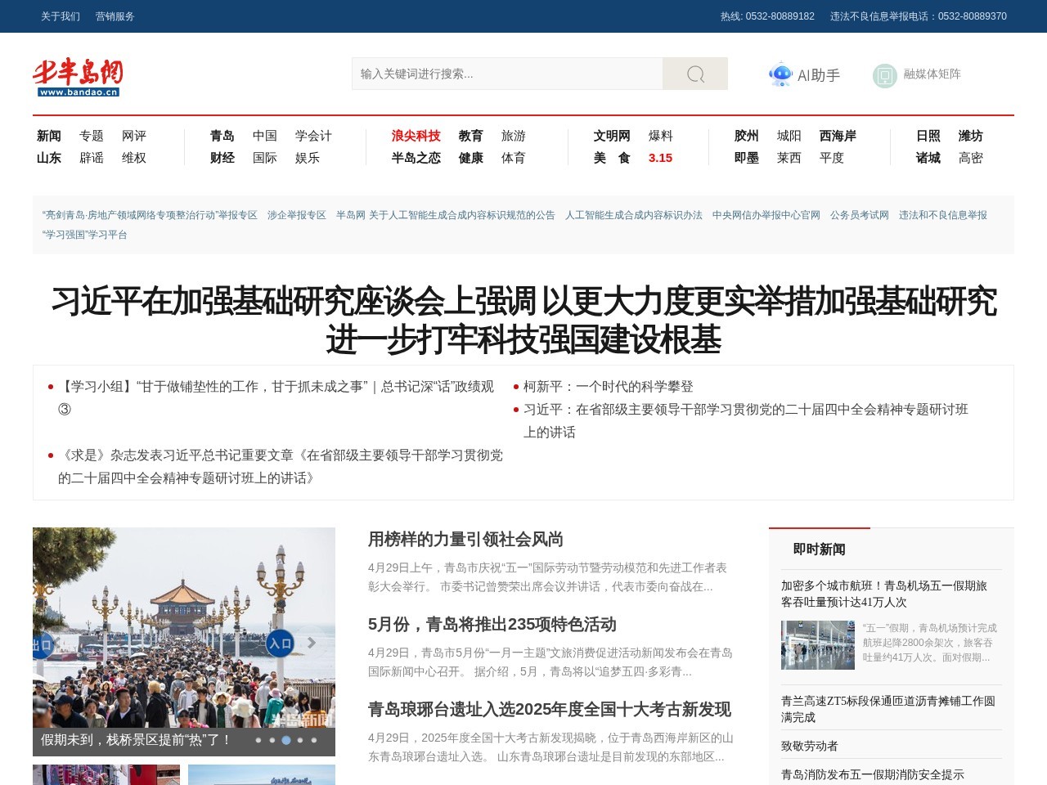Viewport: 1047px width, 785px height.
Task: Open 涉企举报专区 link
Action: tap(297, 215)
